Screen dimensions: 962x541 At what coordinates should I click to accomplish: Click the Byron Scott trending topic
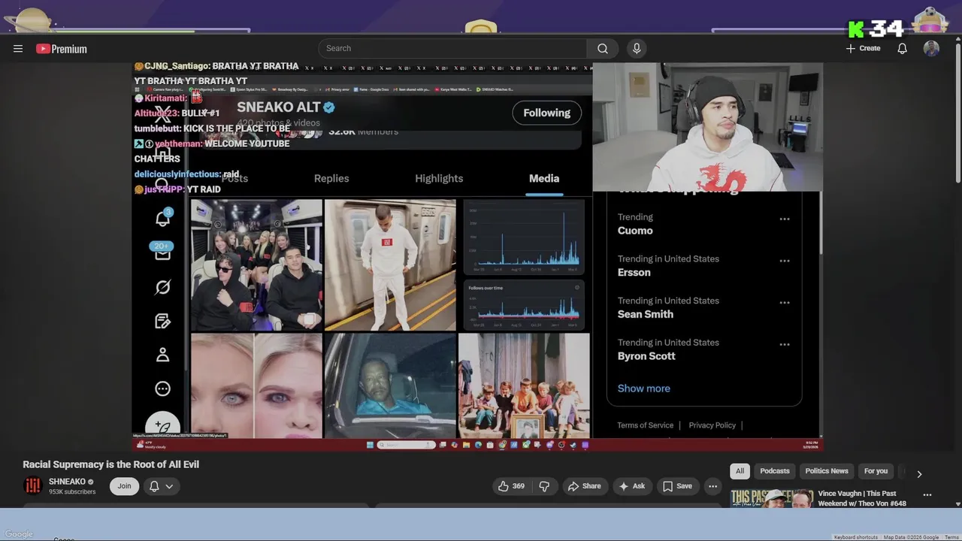click(x=646, y=356)
